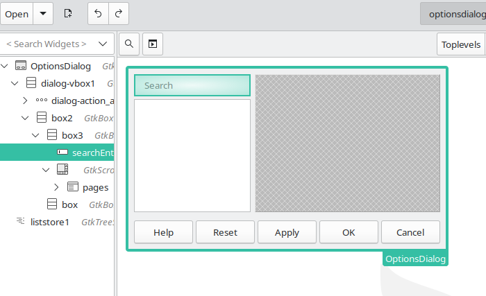The width and height of the screenshot is (486, 296).
Task: Click the magnifier search icon in toolbar
Action: [129, 44]
